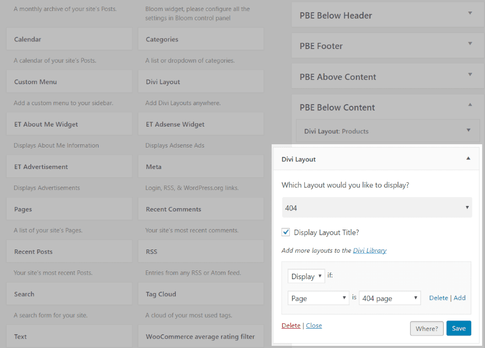Open the 404 page value dropdown
The image size is (485, 348).
tap(390, 298)
